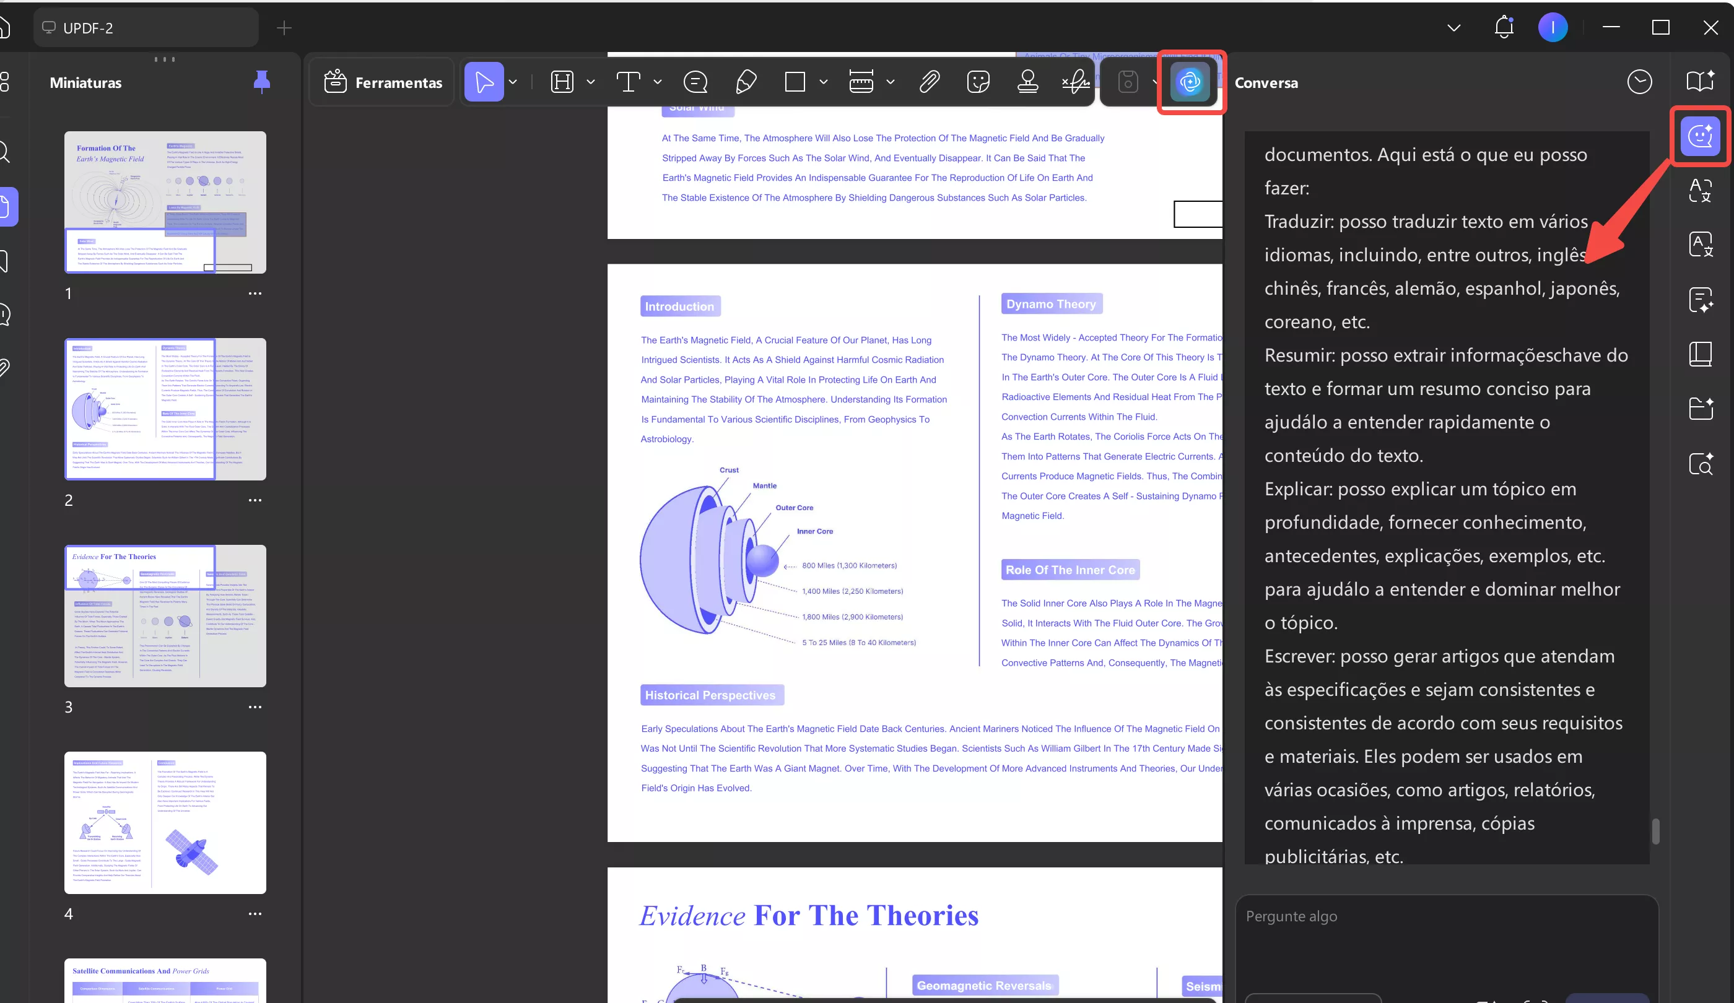
Task: Open the Ferramentas menu
Action: click(383, 82)
